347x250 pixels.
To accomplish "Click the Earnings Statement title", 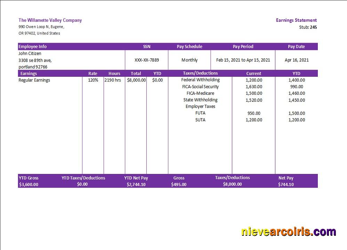I will coord(296,20).
